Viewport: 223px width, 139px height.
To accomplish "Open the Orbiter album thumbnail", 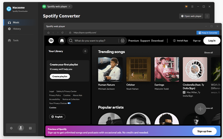I will click(139, 69).
